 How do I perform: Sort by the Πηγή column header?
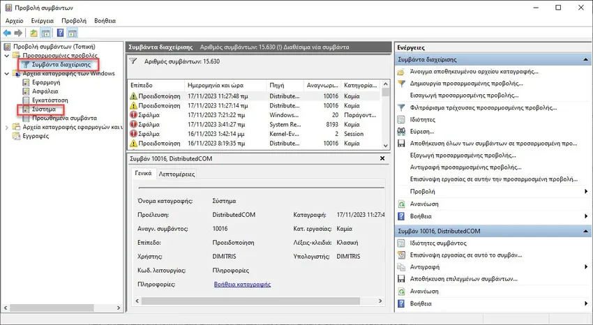[285, 85]
